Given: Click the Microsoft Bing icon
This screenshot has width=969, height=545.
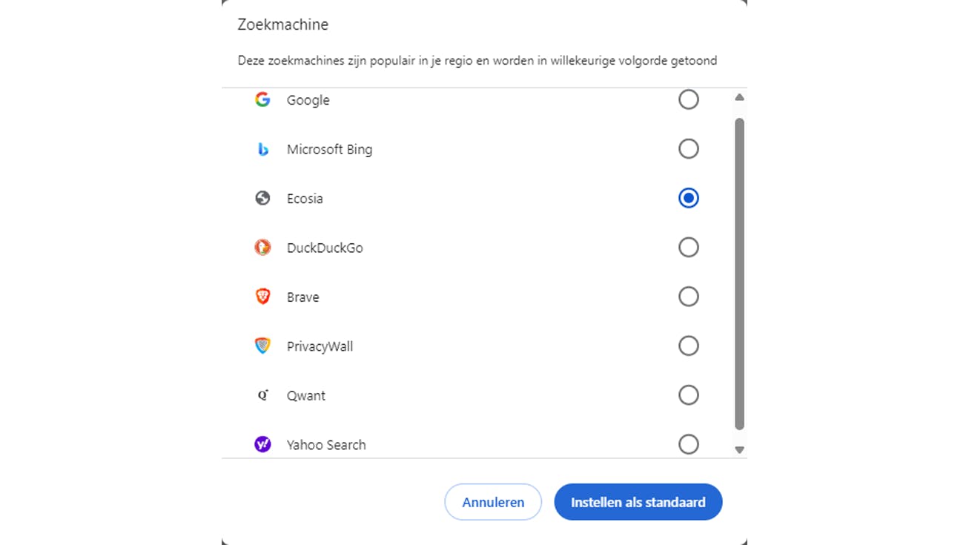Looking at the screenshot, I should pos(262,148).
